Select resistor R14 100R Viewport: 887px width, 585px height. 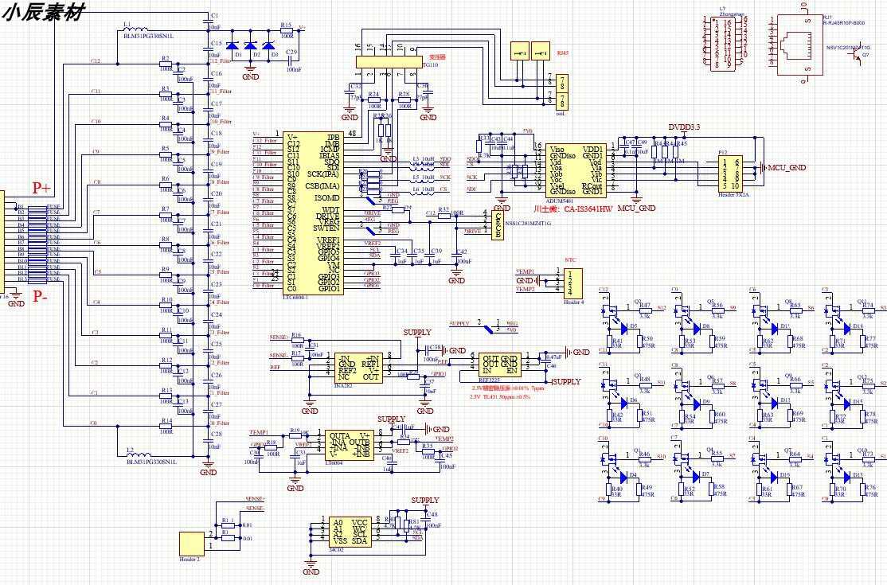166,426
